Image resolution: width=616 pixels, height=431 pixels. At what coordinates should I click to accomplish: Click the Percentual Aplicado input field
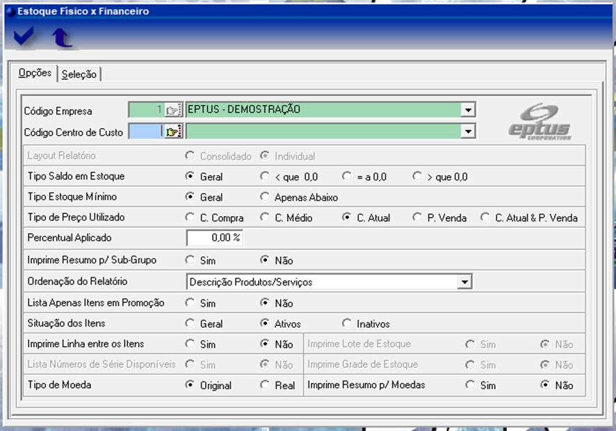215,238
